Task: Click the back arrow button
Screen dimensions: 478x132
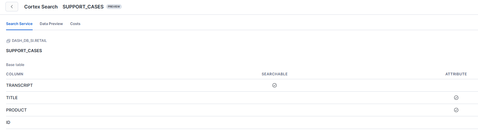Action: [12, 7]
